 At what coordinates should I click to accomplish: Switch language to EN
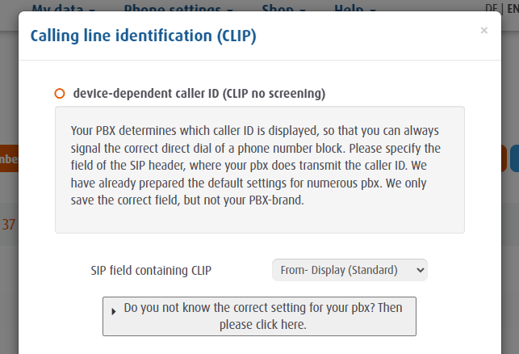coord(513,8)
